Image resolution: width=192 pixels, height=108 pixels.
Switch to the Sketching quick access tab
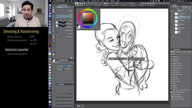pyautogui.click(x=178, y=52)
